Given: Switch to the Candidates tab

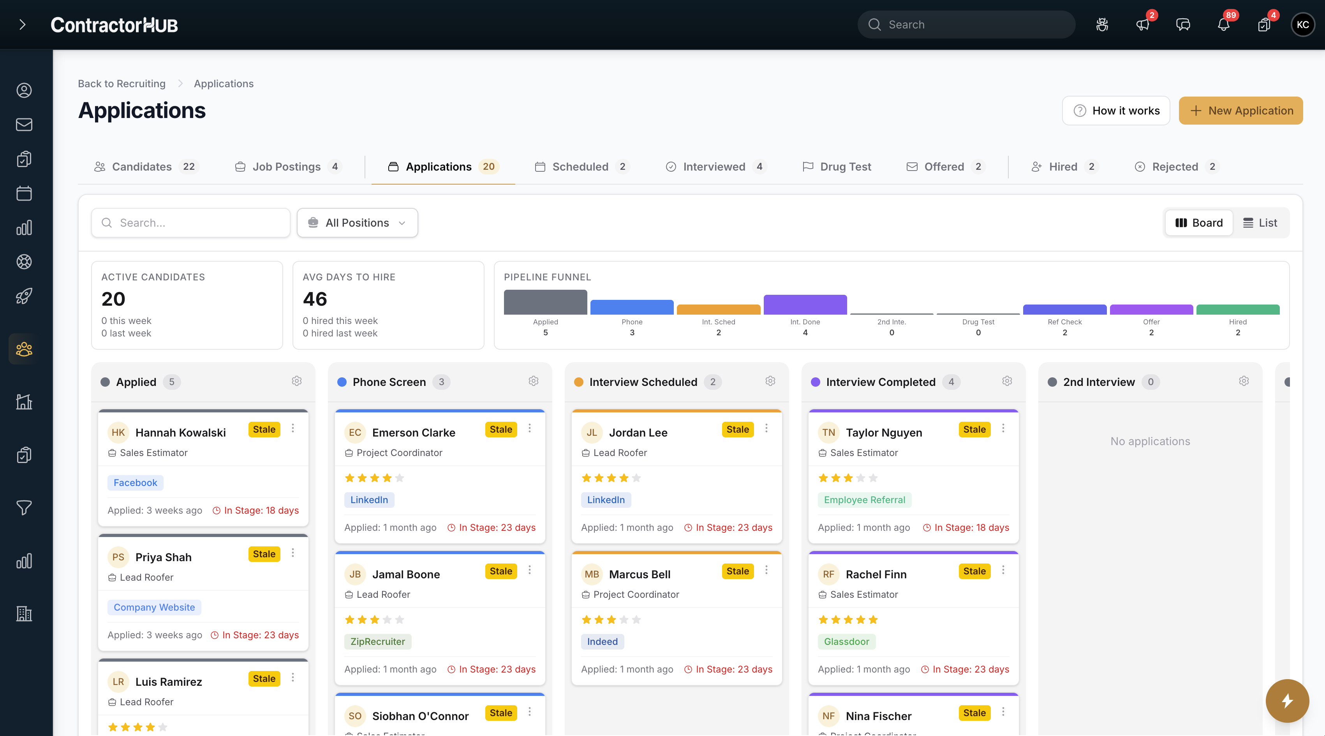Looking at the screenshot, I should click(x=146, y=167).
